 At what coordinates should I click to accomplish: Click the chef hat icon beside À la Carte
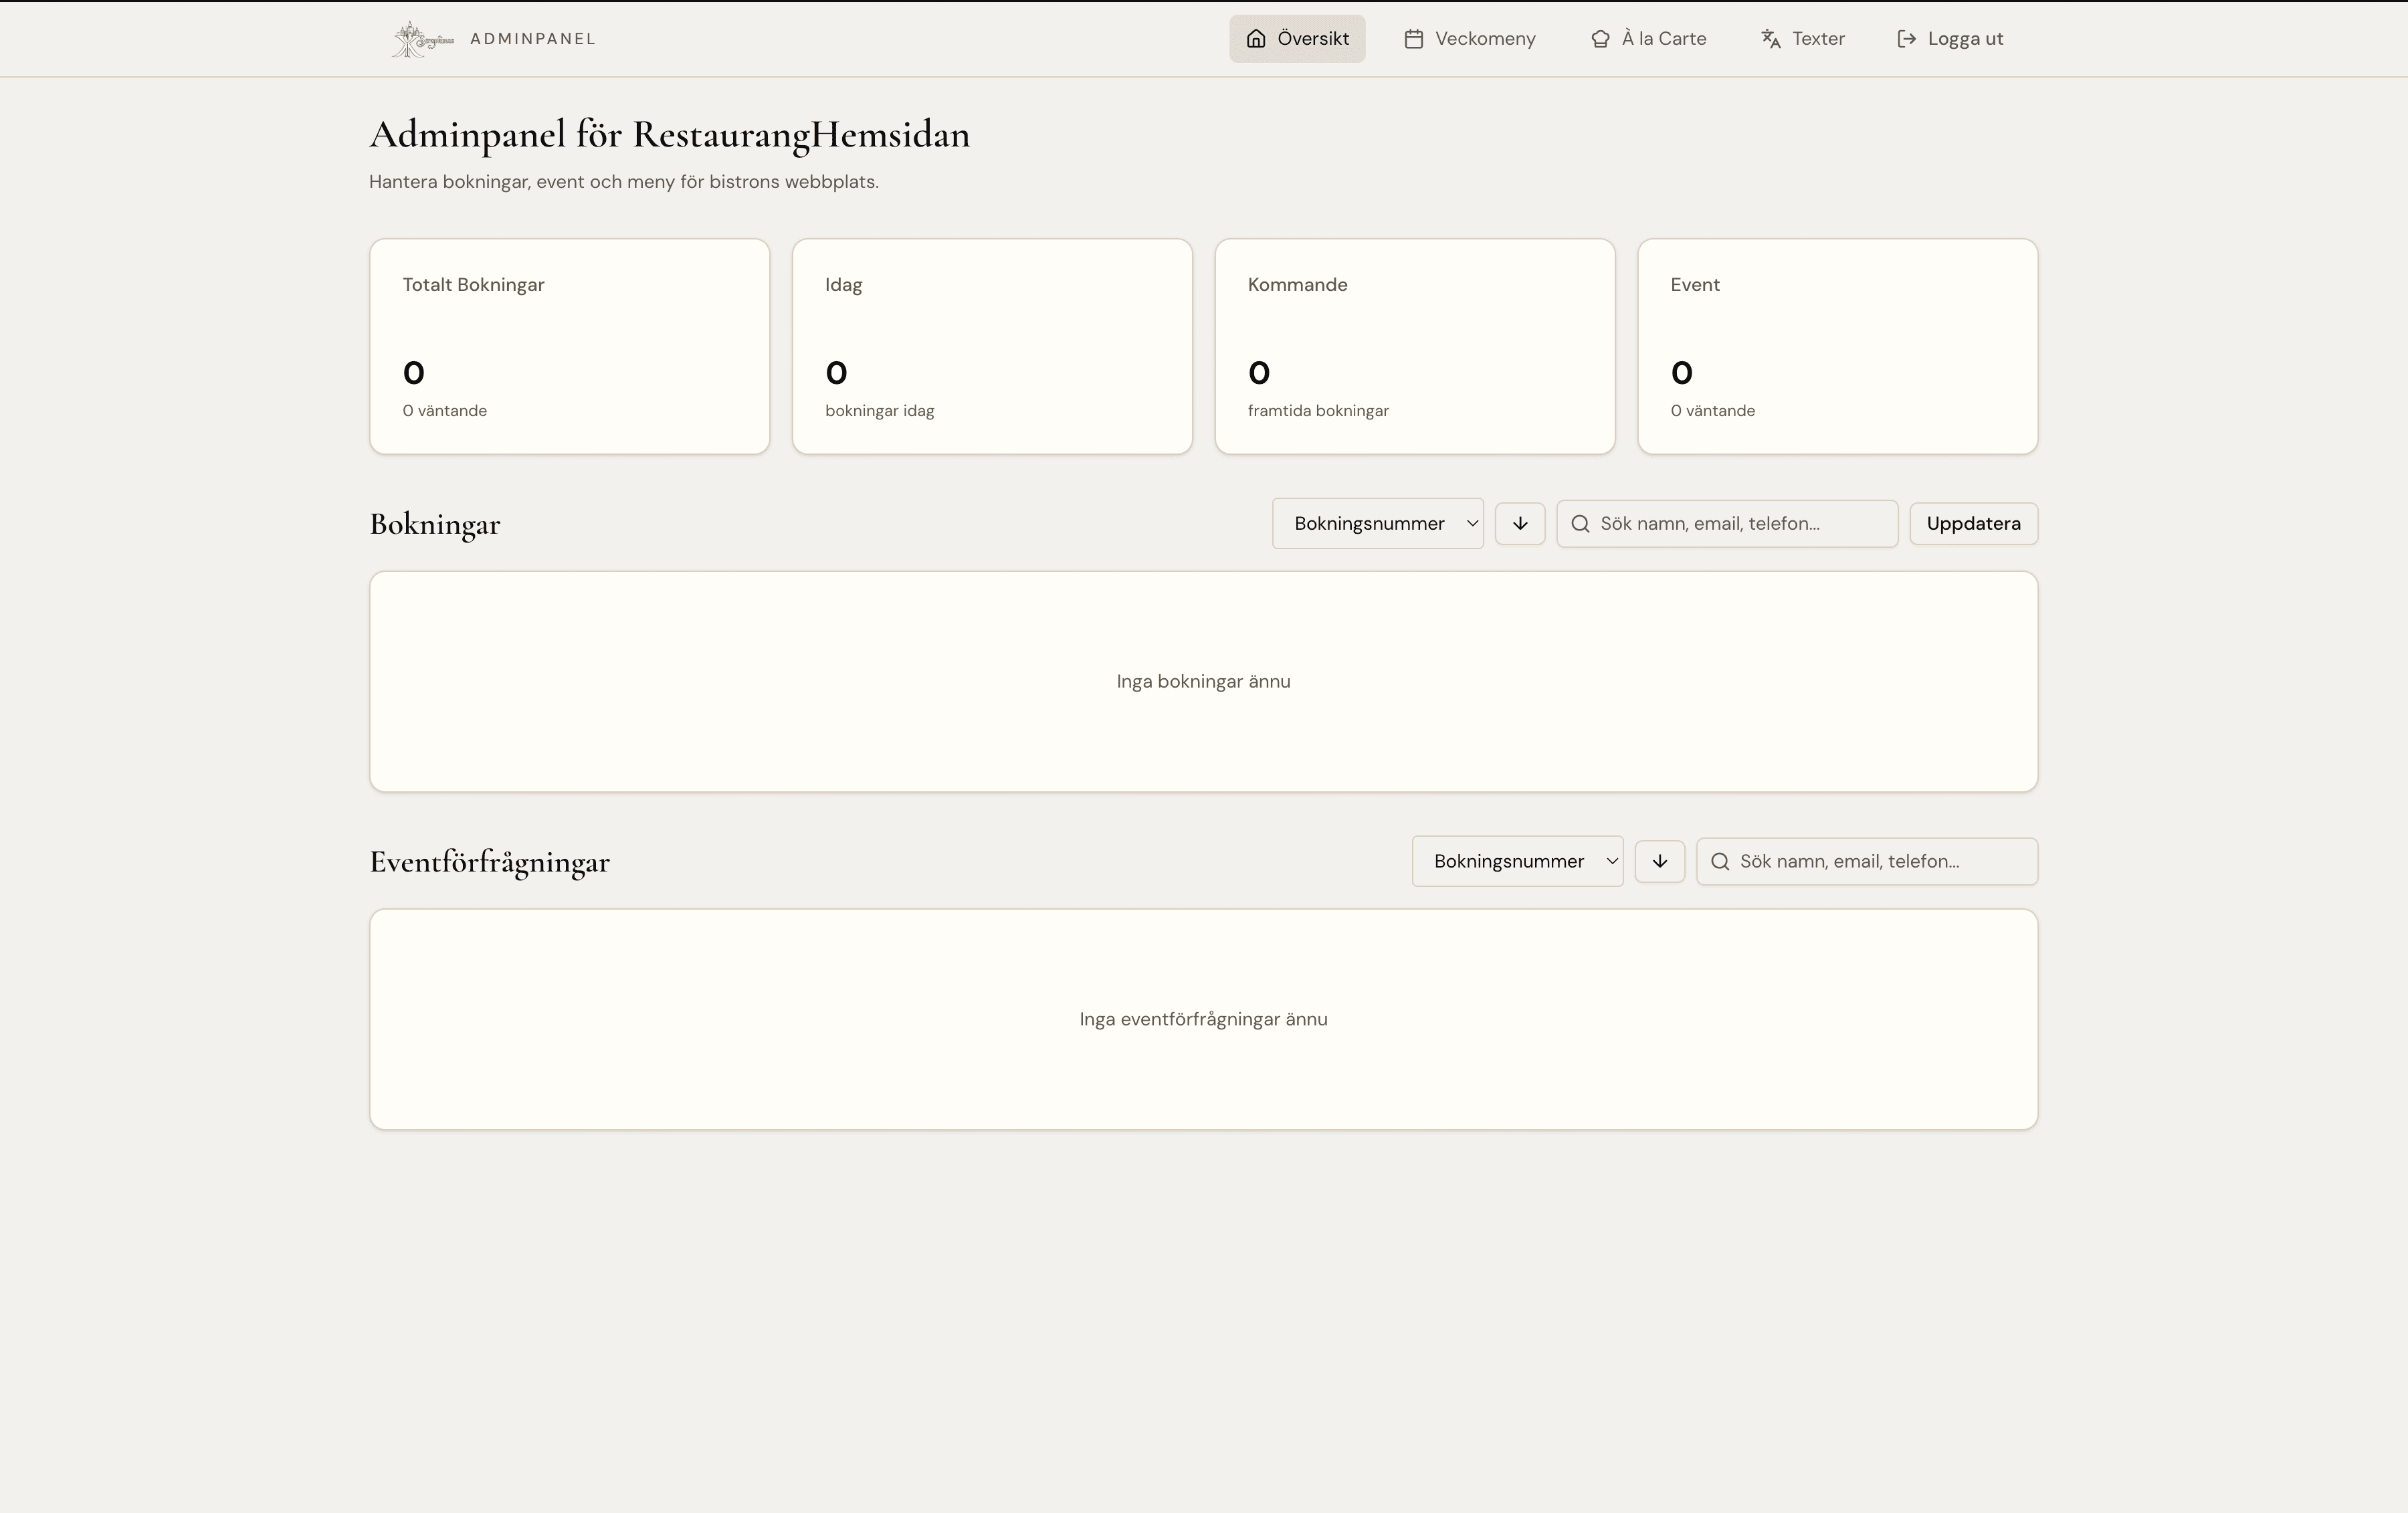click(1600, 39)
